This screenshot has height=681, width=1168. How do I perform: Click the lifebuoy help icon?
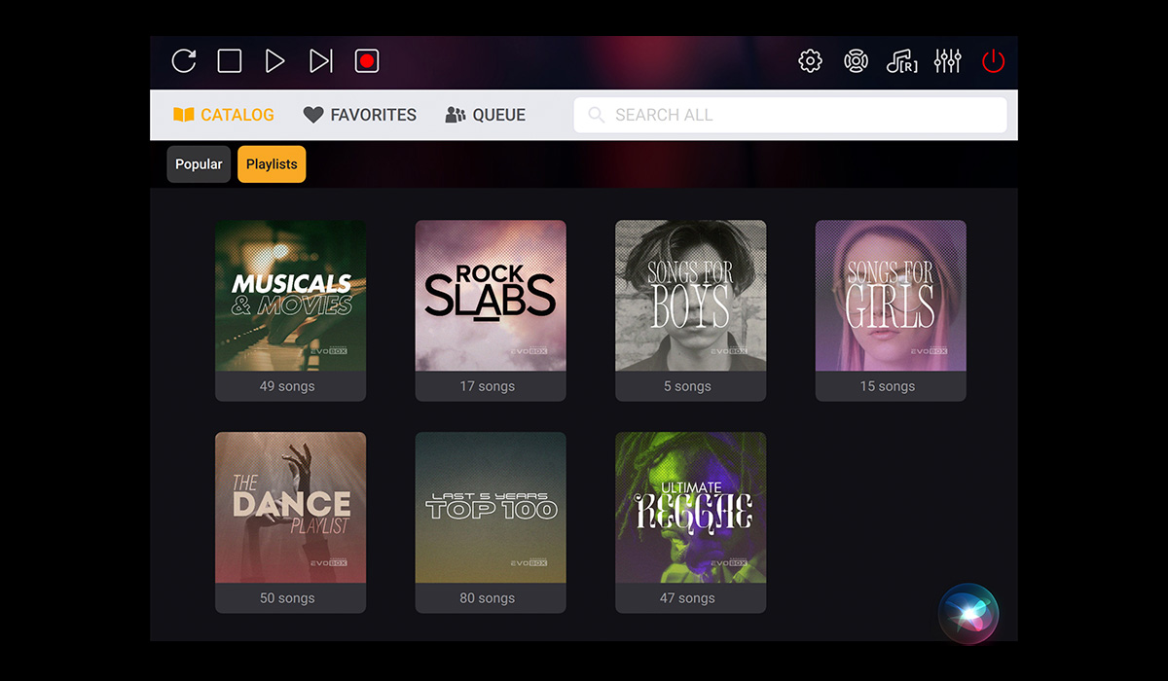point(856,61)
